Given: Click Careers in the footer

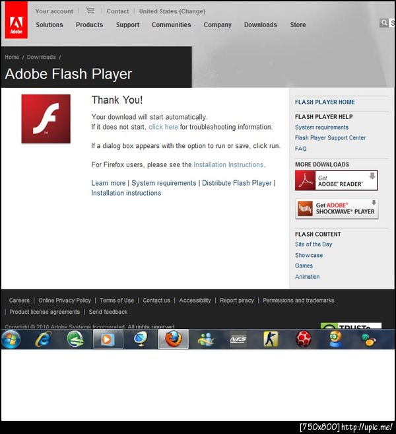Looking at the screenshot, I should click(19, 301).
